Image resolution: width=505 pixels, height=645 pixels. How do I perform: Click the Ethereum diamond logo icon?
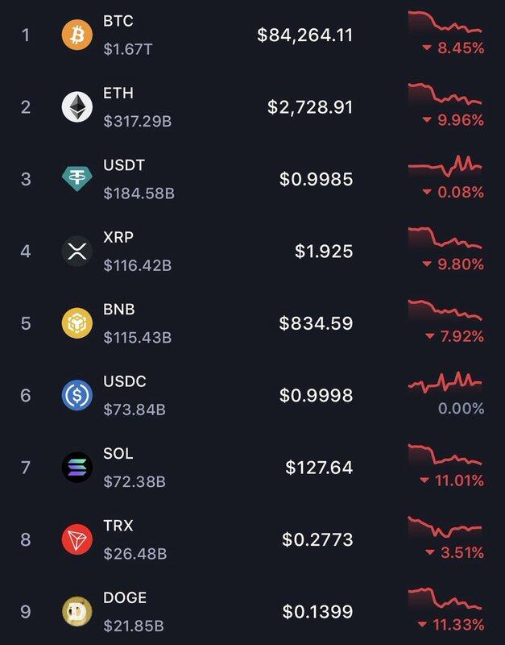pos(77,106)
